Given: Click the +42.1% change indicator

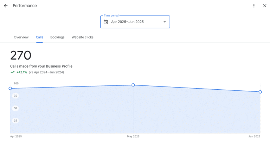Looking at the screenshot, I should click(x=22, y=72).
